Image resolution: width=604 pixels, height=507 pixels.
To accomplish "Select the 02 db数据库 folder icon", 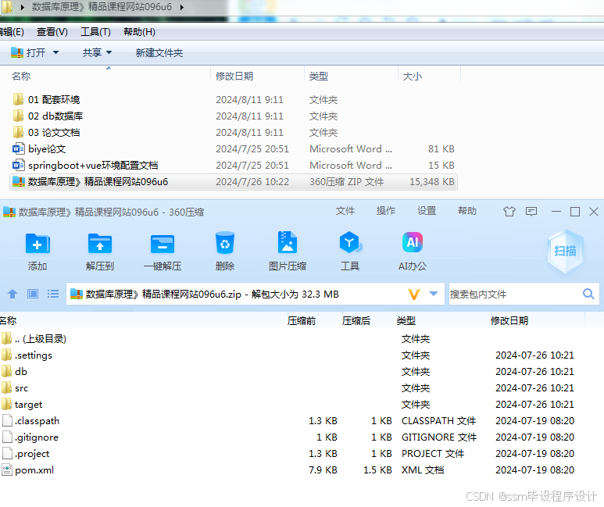I will [18, 116].
